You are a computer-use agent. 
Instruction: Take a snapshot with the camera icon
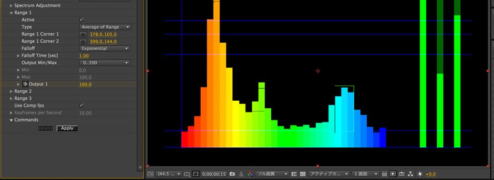(x=232, y=174)
